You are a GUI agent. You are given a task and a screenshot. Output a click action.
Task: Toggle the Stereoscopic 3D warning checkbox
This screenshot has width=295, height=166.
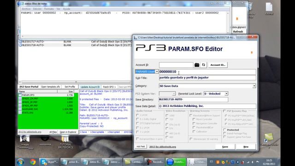pyautogui.click(x=191, y=139)
